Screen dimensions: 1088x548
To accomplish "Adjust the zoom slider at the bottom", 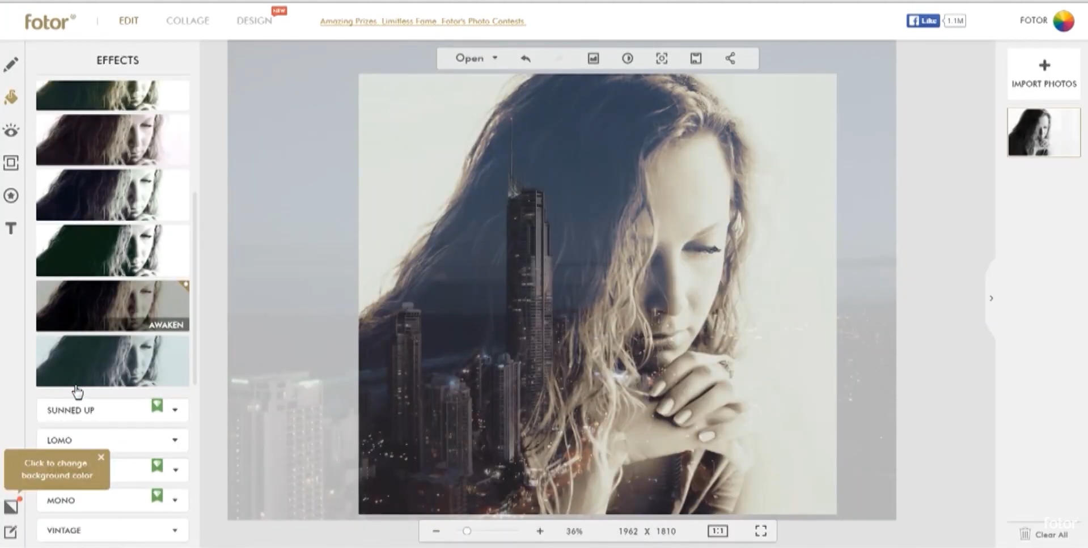I will 467,531.
